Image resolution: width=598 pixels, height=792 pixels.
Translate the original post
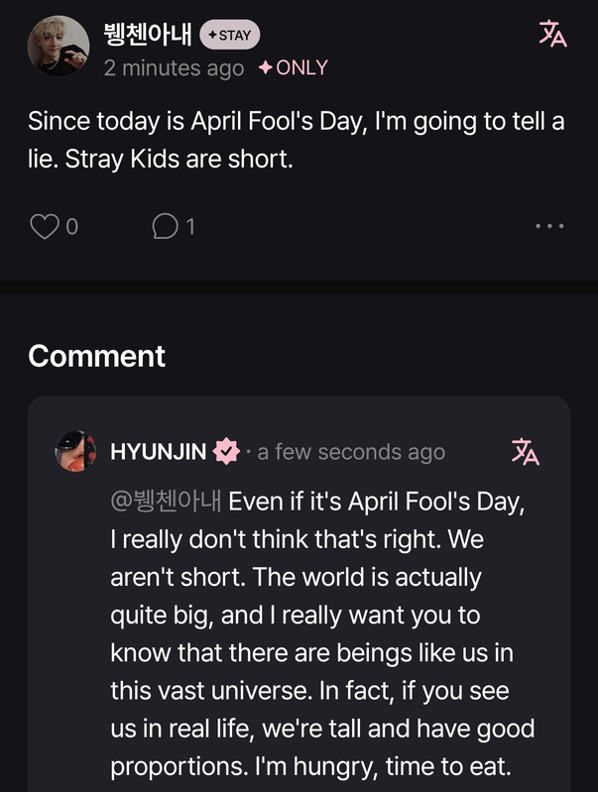(552, 34)
